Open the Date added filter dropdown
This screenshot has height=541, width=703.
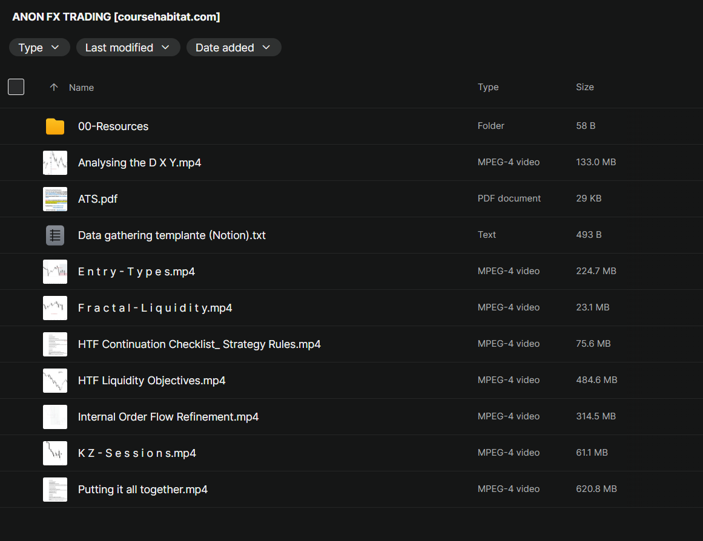pyautogui.click(x=233, y=48)
